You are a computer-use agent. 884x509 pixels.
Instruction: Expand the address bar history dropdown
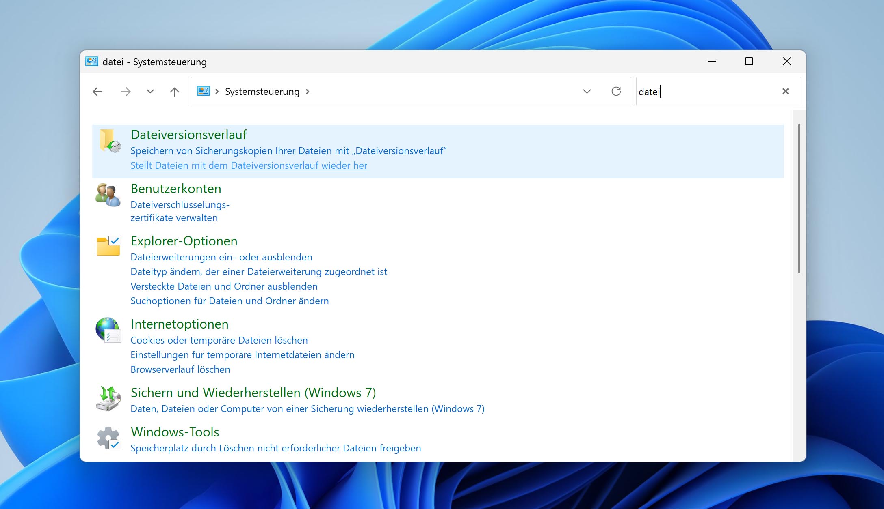587,92
